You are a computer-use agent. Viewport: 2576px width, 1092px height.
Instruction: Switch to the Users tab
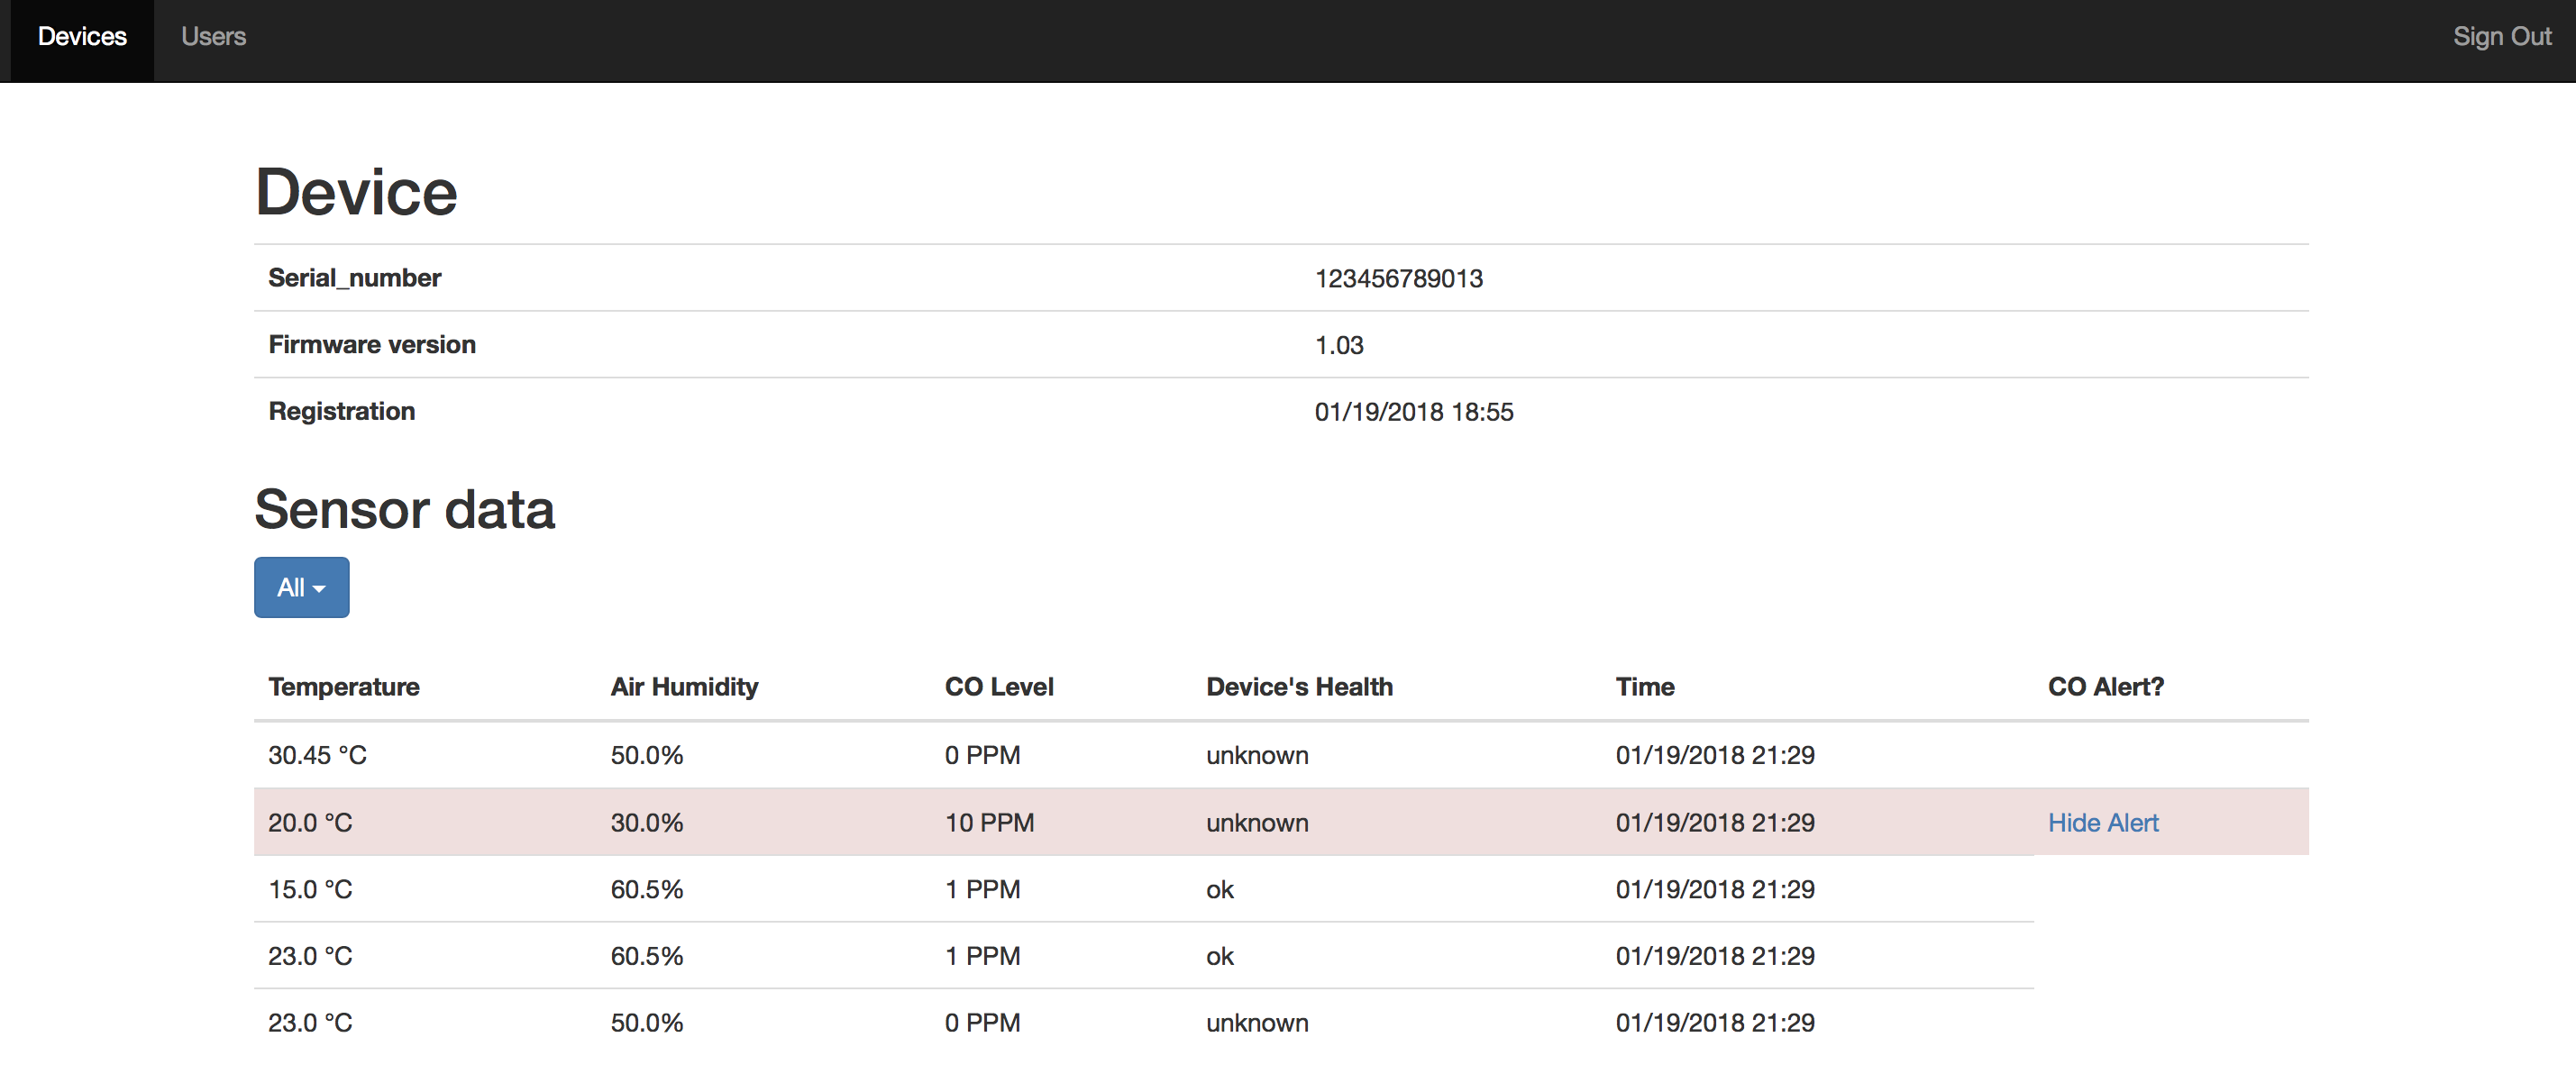(213, 37)
